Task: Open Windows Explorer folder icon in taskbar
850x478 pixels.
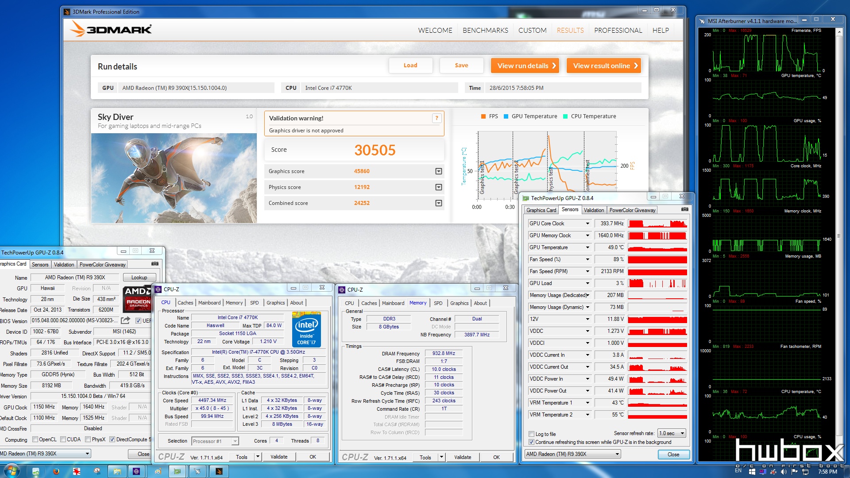Action: coord(117,471)
